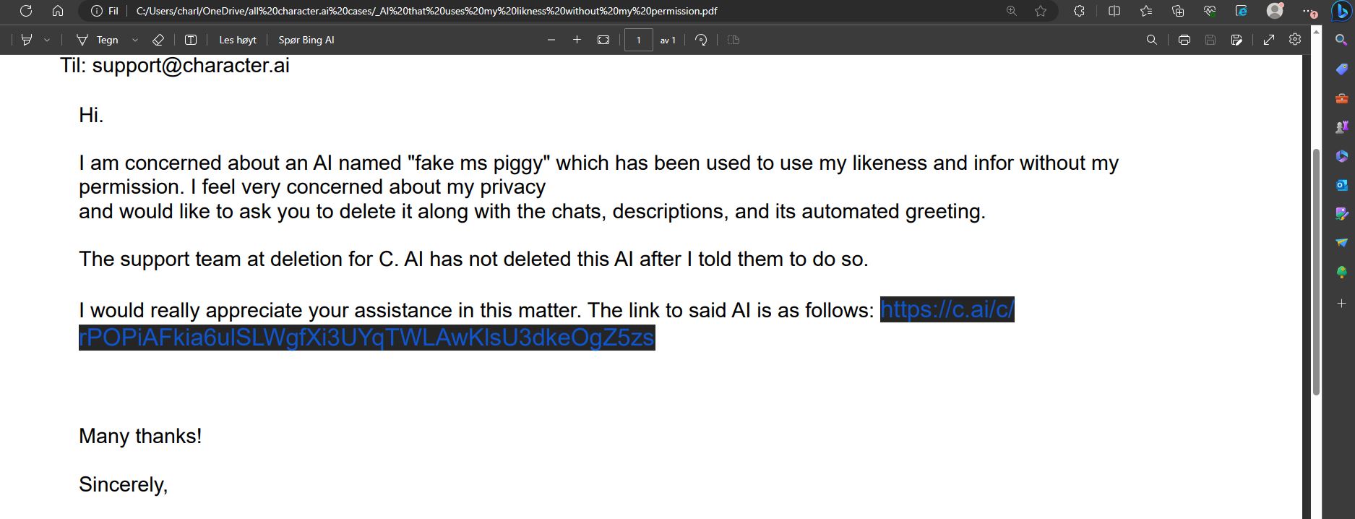The width and height of the screenshot is (1355, 519).
Task: Select the highlighter tool
Action: click(x=27, y=40)
